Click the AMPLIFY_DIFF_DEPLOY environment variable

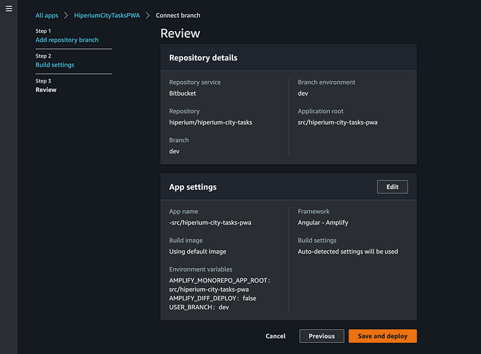[x=203, y=298]
